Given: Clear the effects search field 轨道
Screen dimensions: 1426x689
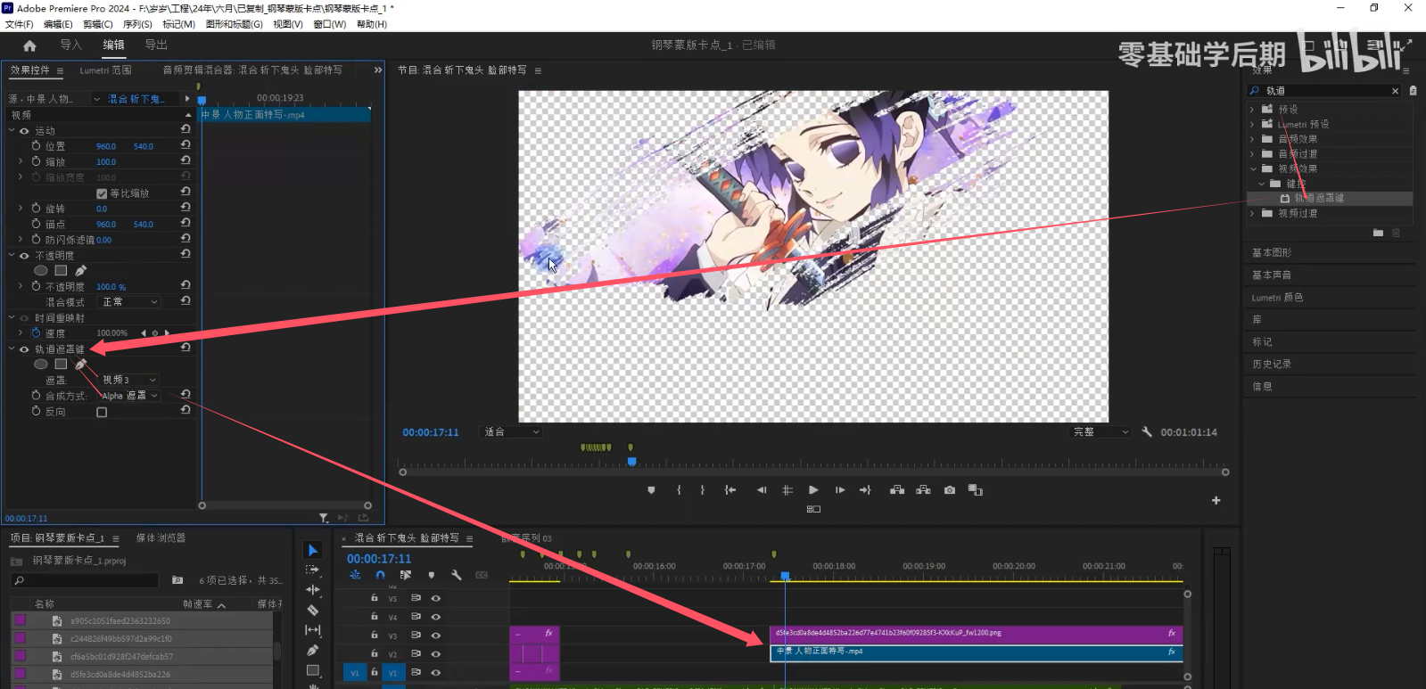Looking at the screenshot, I should tap(1396, 91).
